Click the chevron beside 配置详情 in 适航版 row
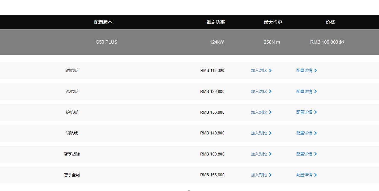 pyautogui.click(x=316, y=71)
